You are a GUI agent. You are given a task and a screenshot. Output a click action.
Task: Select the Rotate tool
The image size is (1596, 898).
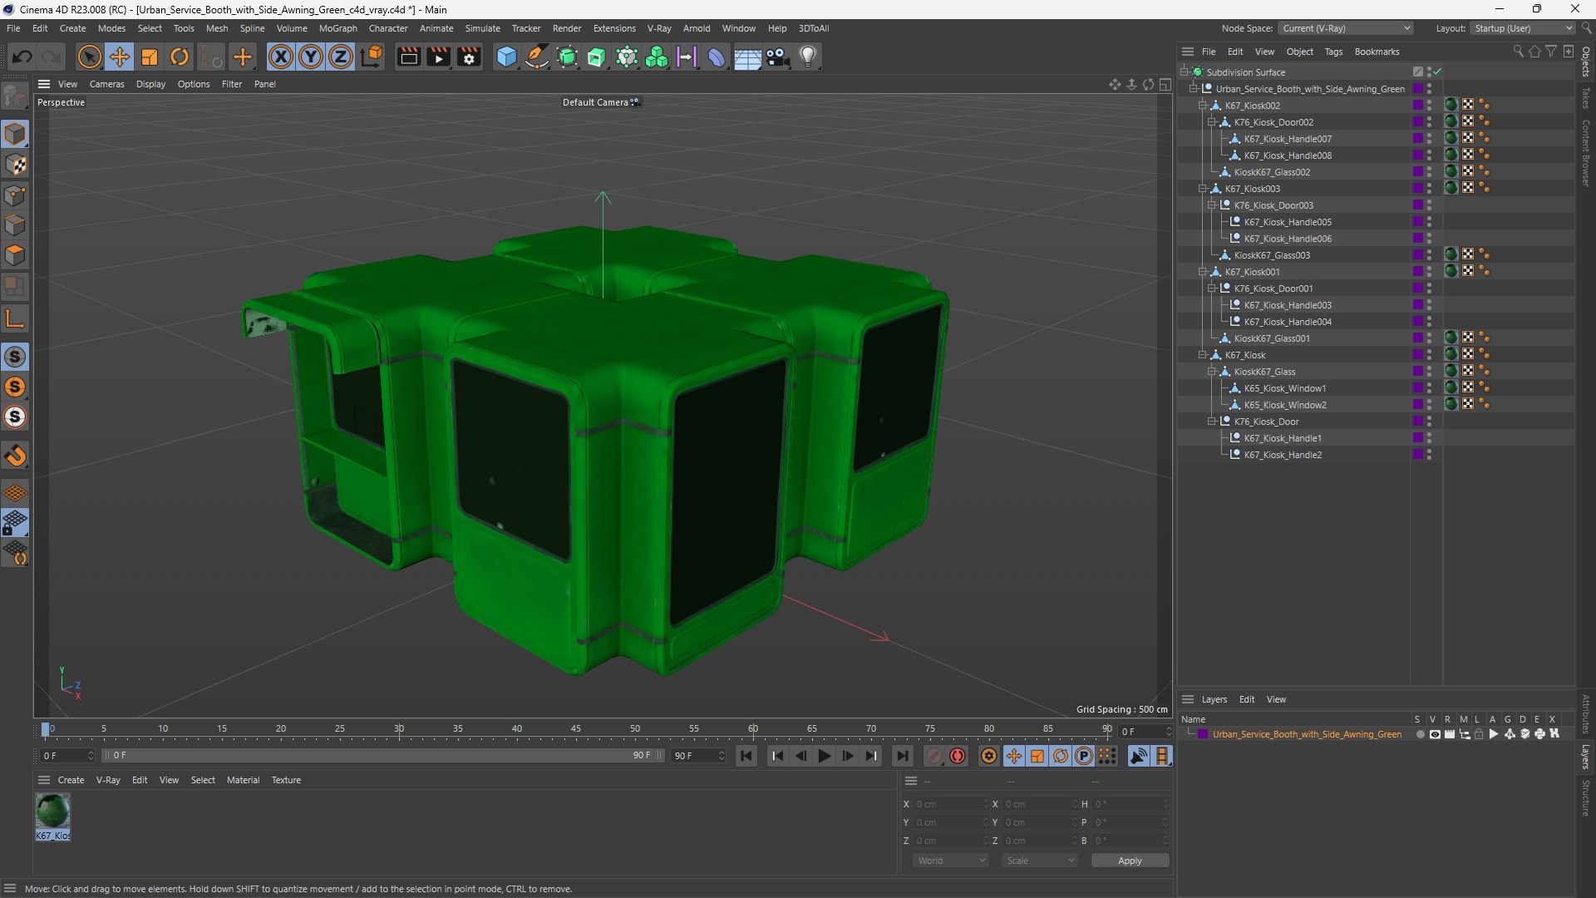pos(180,57)
